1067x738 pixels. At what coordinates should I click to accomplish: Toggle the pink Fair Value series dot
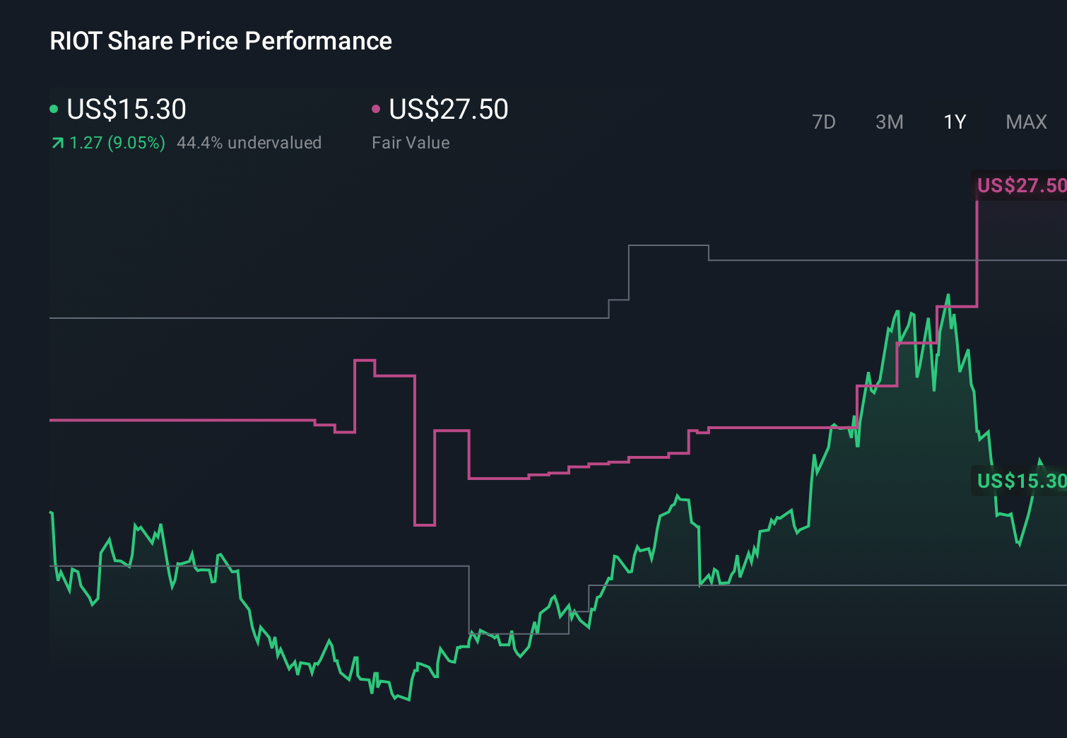coord(377,109)
